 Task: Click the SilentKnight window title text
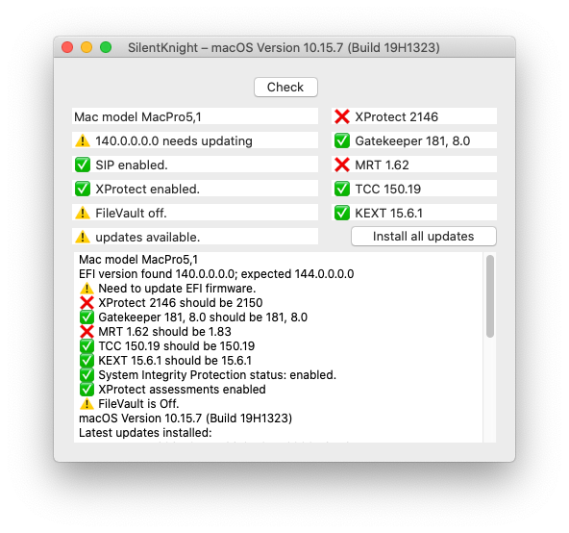pyautogui.click(x=284, y=47)
